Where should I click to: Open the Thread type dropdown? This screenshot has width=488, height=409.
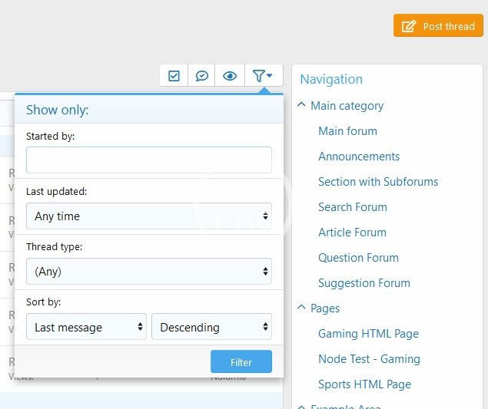pos(149,272)
